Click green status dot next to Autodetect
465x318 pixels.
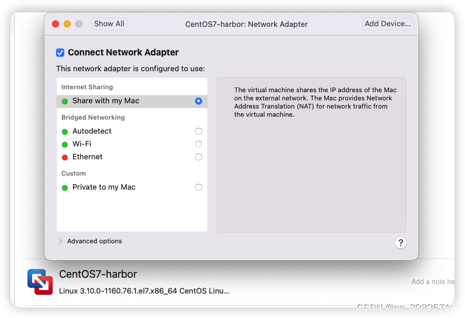65,131
